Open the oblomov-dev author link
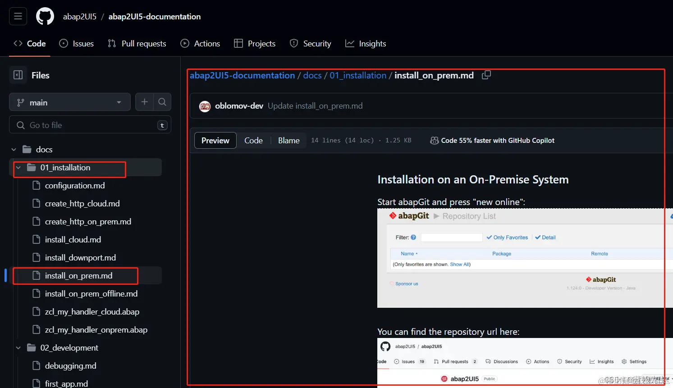This screenshot has width=673, height=388. (239, 106)
